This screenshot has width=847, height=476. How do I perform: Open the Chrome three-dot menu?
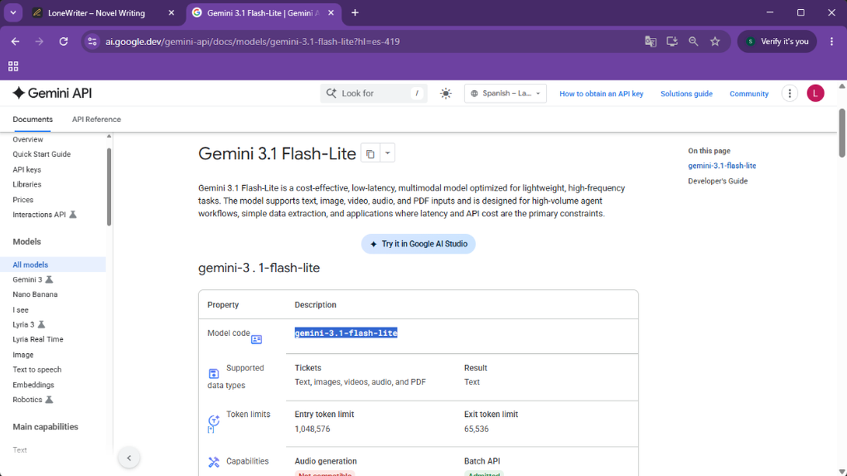click(x=832, y=41)
